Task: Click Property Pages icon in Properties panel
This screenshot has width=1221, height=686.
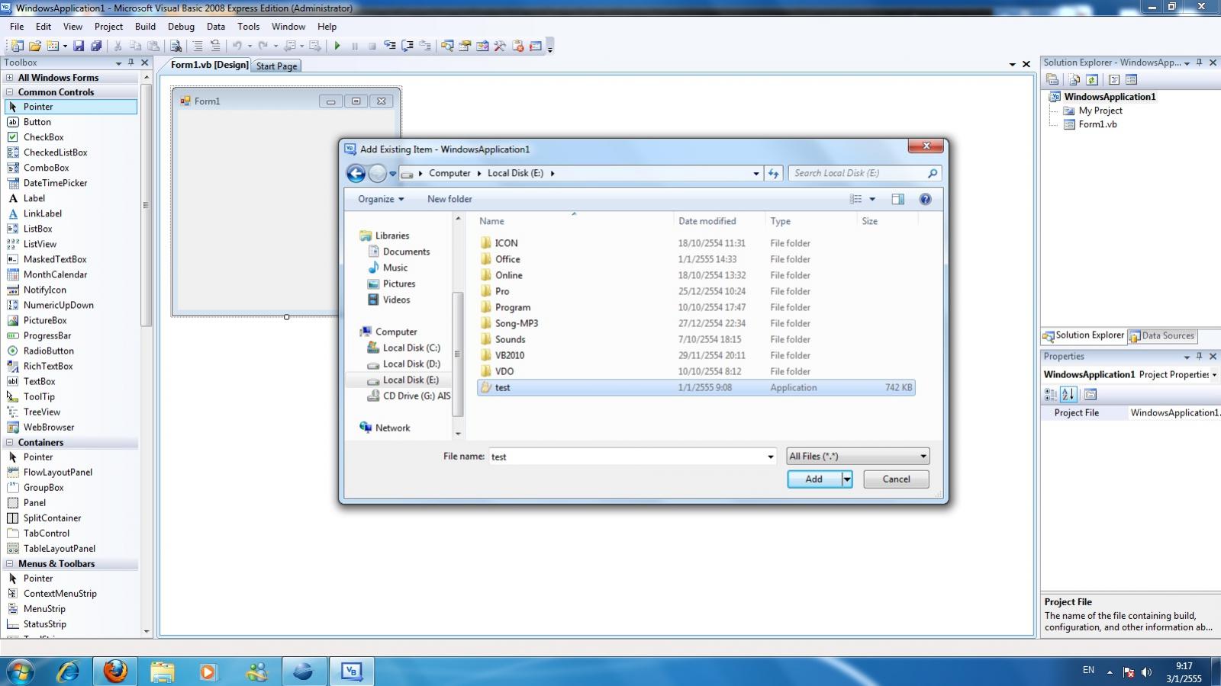Action: (x=1091, y=394)
